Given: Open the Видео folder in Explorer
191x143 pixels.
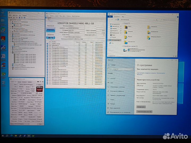Looking at the screenshot, I should click(126, 27).
